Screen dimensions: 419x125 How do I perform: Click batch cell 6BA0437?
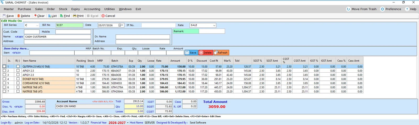point(119,71)
